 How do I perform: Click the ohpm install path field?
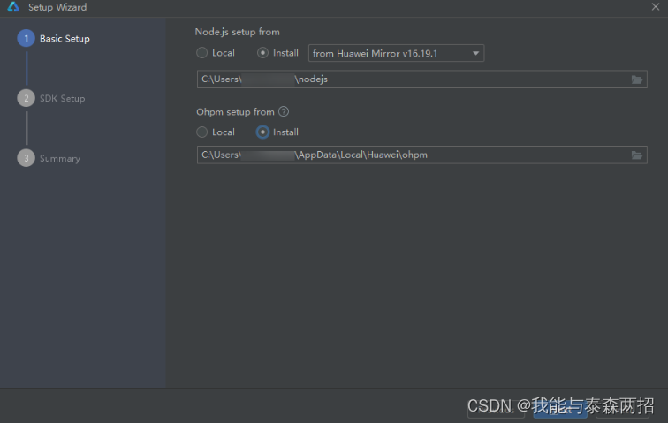[421, 155]
